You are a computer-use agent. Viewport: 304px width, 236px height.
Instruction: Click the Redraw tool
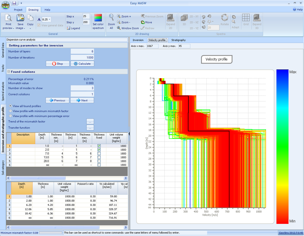[147, 28]
